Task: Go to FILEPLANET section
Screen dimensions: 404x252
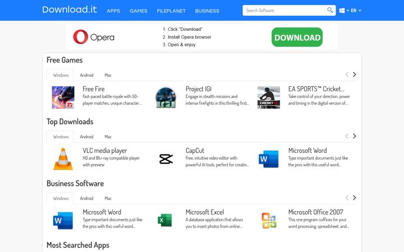Action: 171,11
